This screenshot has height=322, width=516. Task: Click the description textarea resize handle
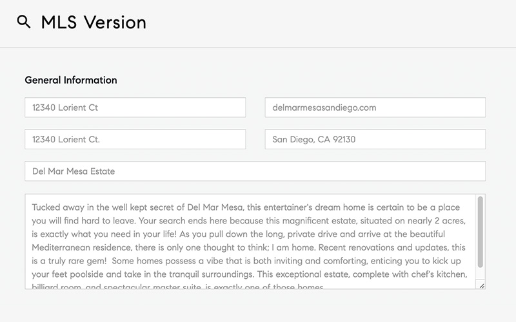481,285
